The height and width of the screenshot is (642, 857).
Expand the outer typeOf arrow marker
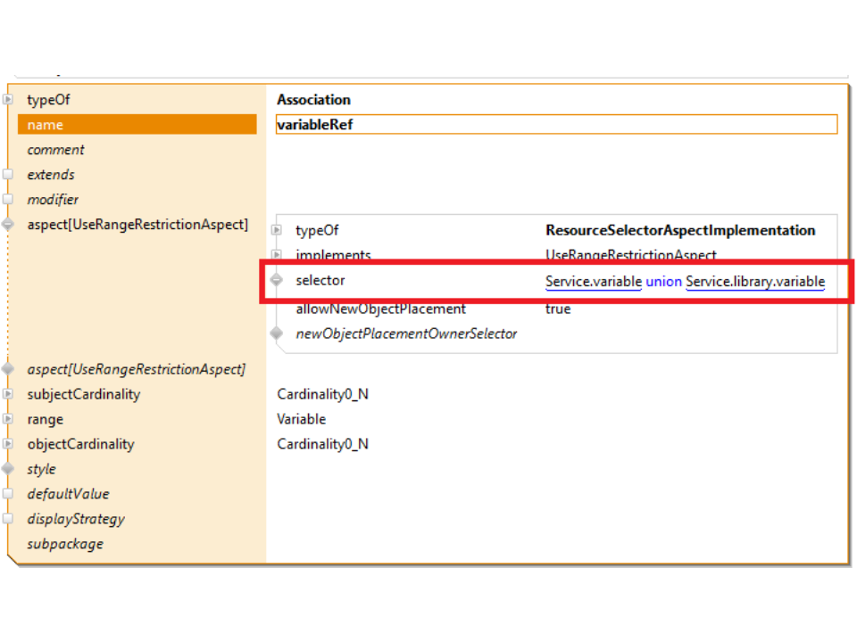point(8,100)
